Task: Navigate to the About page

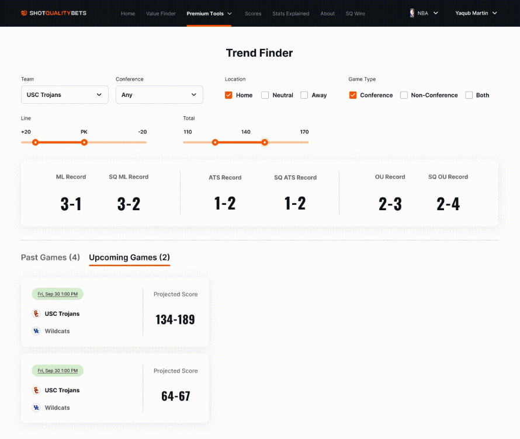Action: tap(327, 13)
